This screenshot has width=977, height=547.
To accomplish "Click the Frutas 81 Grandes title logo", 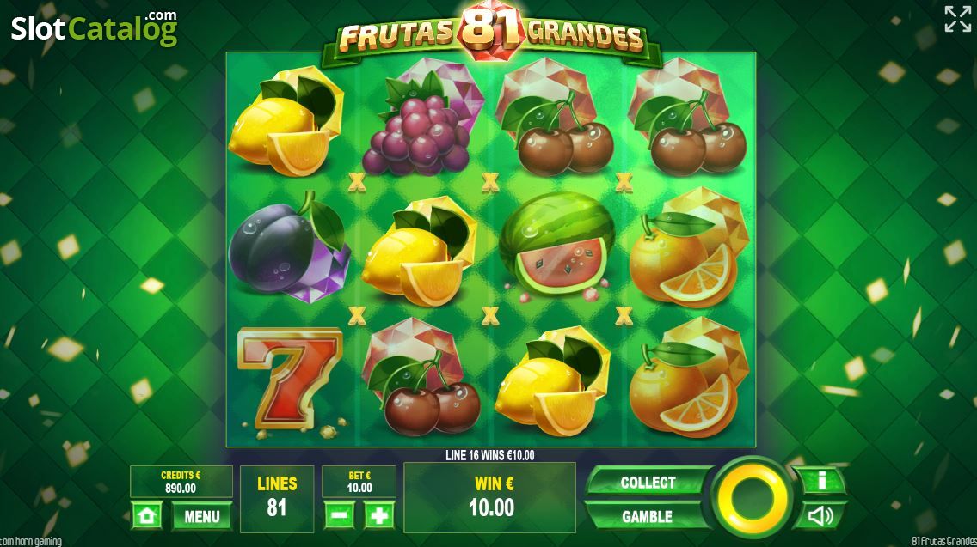I will [491, 33].
